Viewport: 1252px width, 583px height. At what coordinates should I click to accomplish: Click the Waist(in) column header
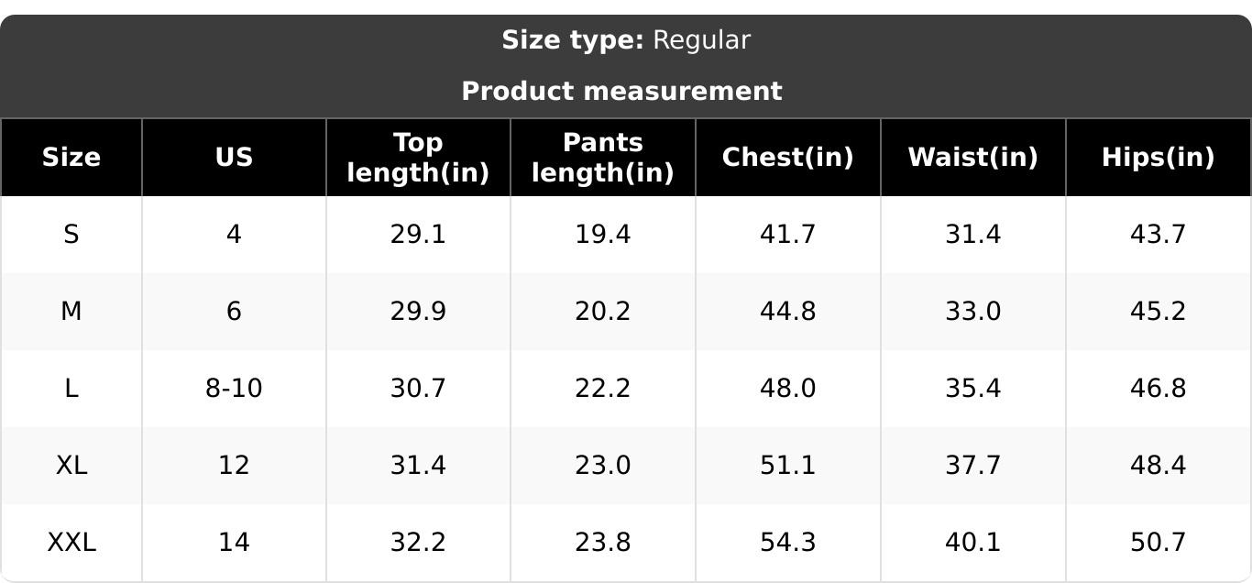[973, 158]
